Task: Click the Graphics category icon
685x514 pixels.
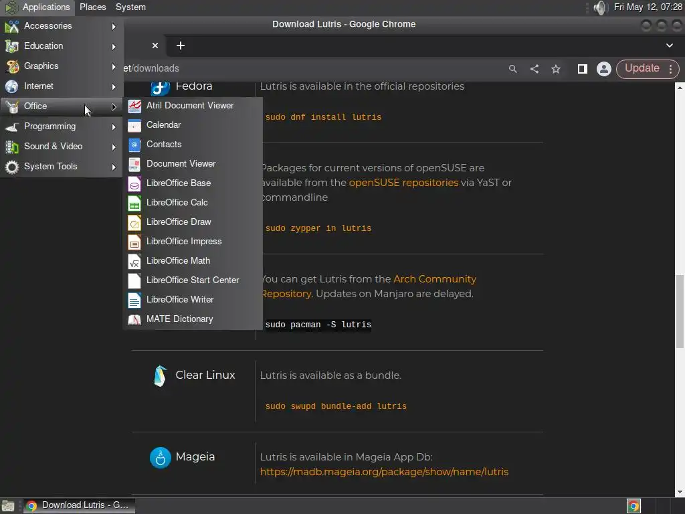Action: 12,66
